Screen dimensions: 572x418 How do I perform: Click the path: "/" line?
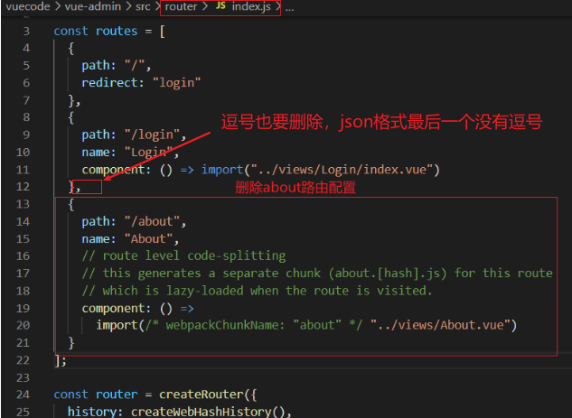click(x=117, y=66)
